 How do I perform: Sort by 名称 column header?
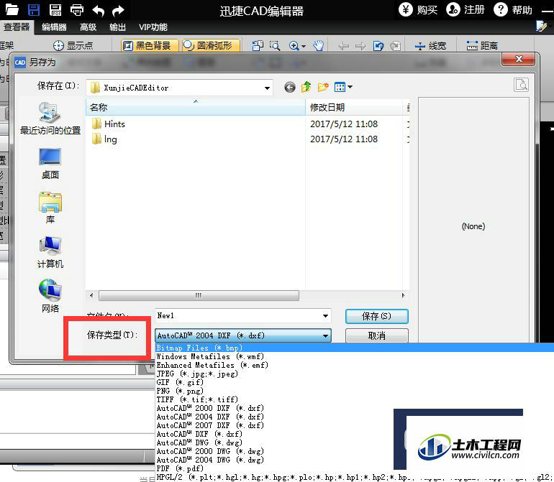tap(196, 107)
